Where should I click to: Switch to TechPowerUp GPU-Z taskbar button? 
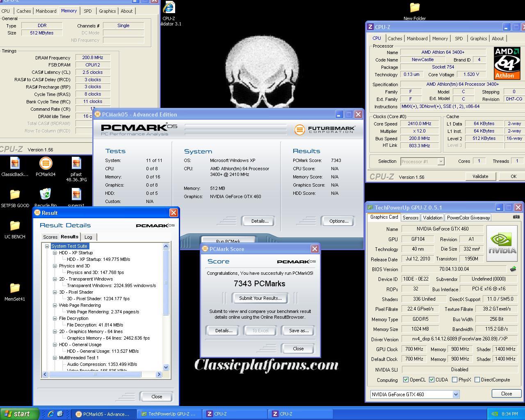point(169,414)
